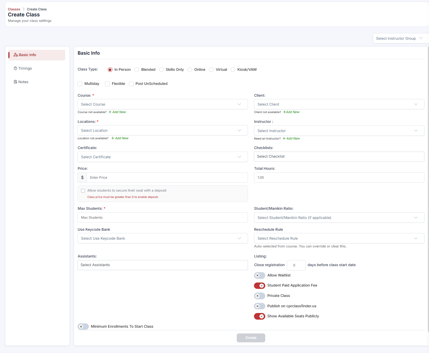Check the Multiday checkbox
Image resolution: width=429 pixels, height=353 pixels.
coord(80,84)
